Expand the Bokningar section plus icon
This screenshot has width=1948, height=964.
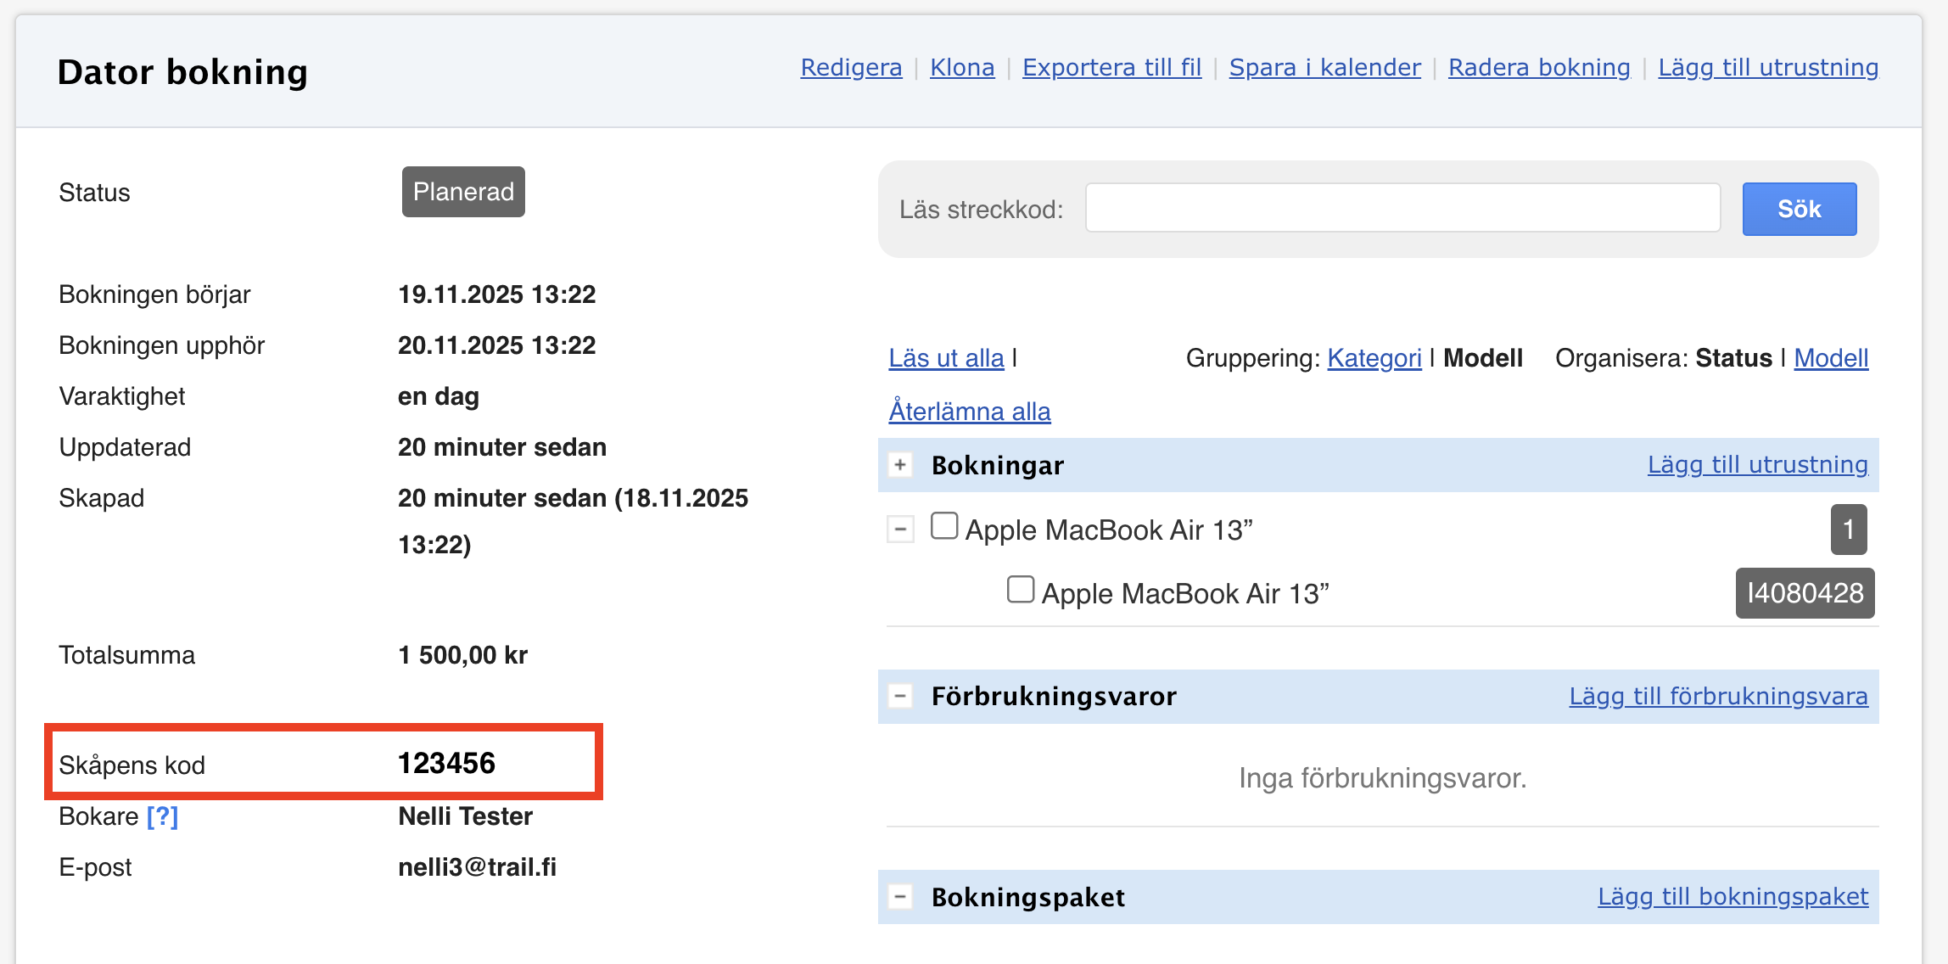point(900,465)
